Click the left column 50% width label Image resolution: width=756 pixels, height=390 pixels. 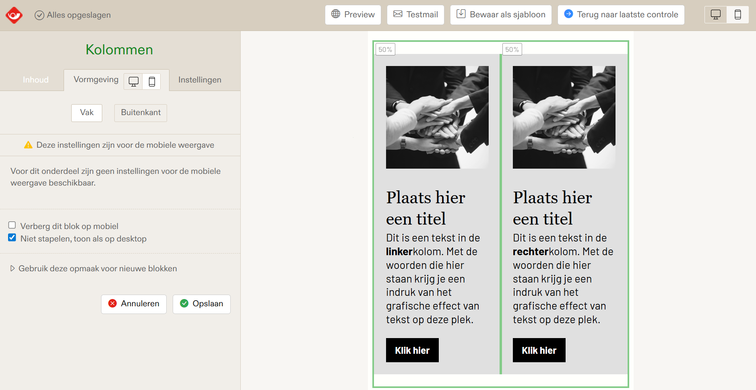tap(385, 50)
